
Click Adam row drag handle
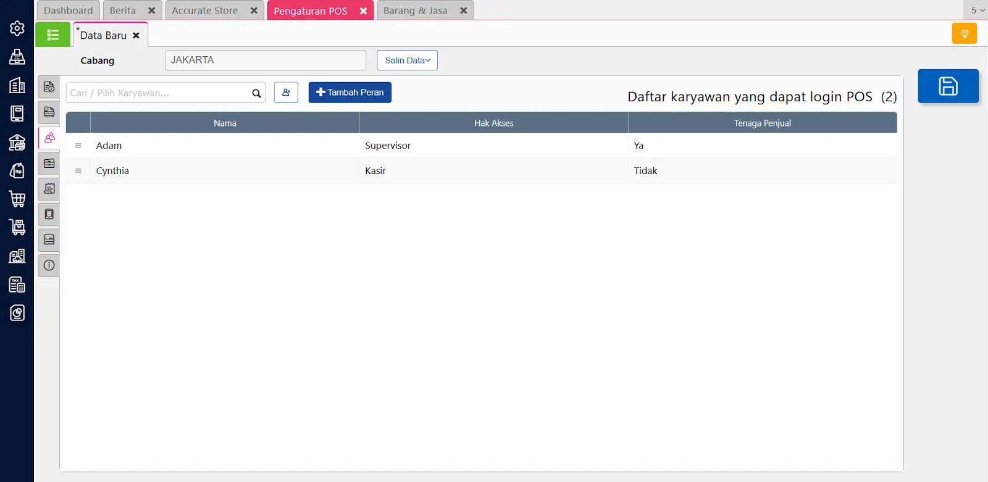point(78,146)
